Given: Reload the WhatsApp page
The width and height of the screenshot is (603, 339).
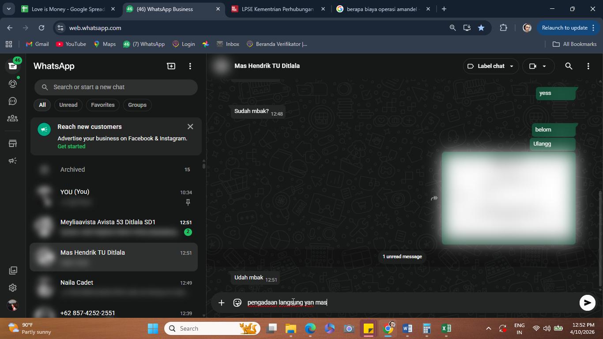Looking at the screenshot, I should [x=41, y=28].
